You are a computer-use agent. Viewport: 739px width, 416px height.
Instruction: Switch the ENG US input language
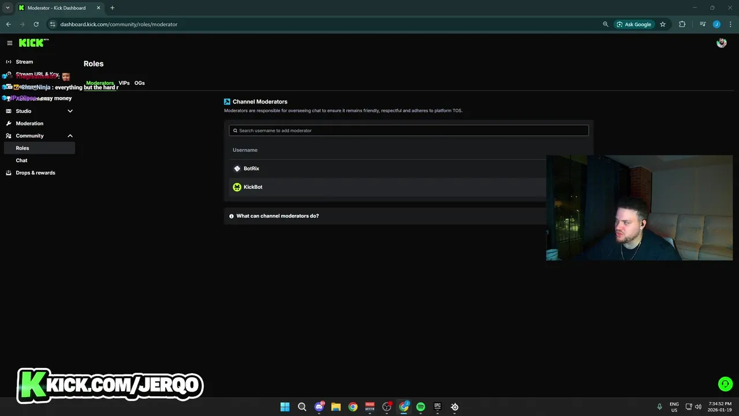coord(674,407)
